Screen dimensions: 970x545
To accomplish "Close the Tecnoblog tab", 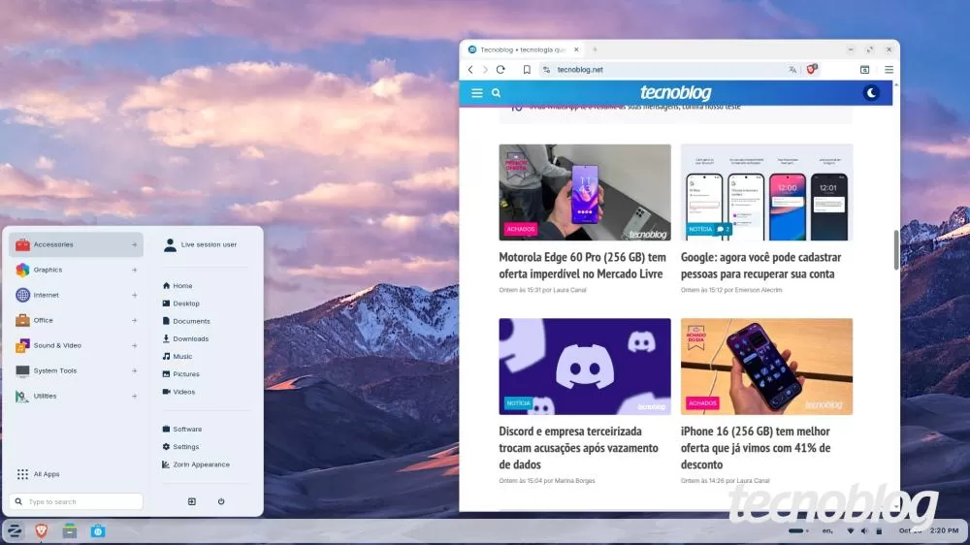I will pos(576,49).
